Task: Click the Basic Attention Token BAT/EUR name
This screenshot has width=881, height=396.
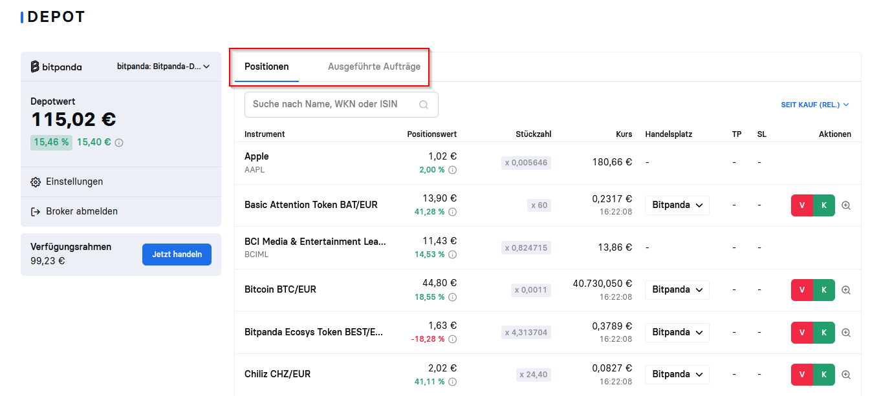Action: point(311,205)
